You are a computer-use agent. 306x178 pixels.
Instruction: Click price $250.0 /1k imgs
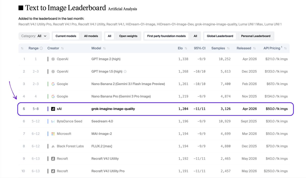click(276, 171)
